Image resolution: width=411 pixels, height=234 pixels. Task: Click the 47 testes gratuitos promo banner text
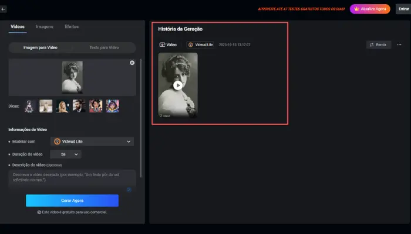301,9
